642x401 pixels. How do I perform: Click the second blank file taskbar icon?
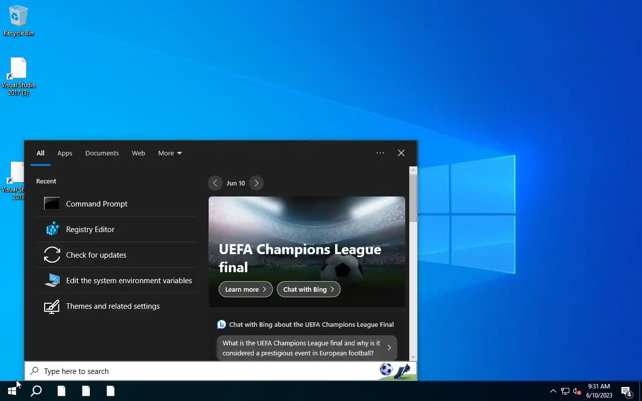click(86, 391)
